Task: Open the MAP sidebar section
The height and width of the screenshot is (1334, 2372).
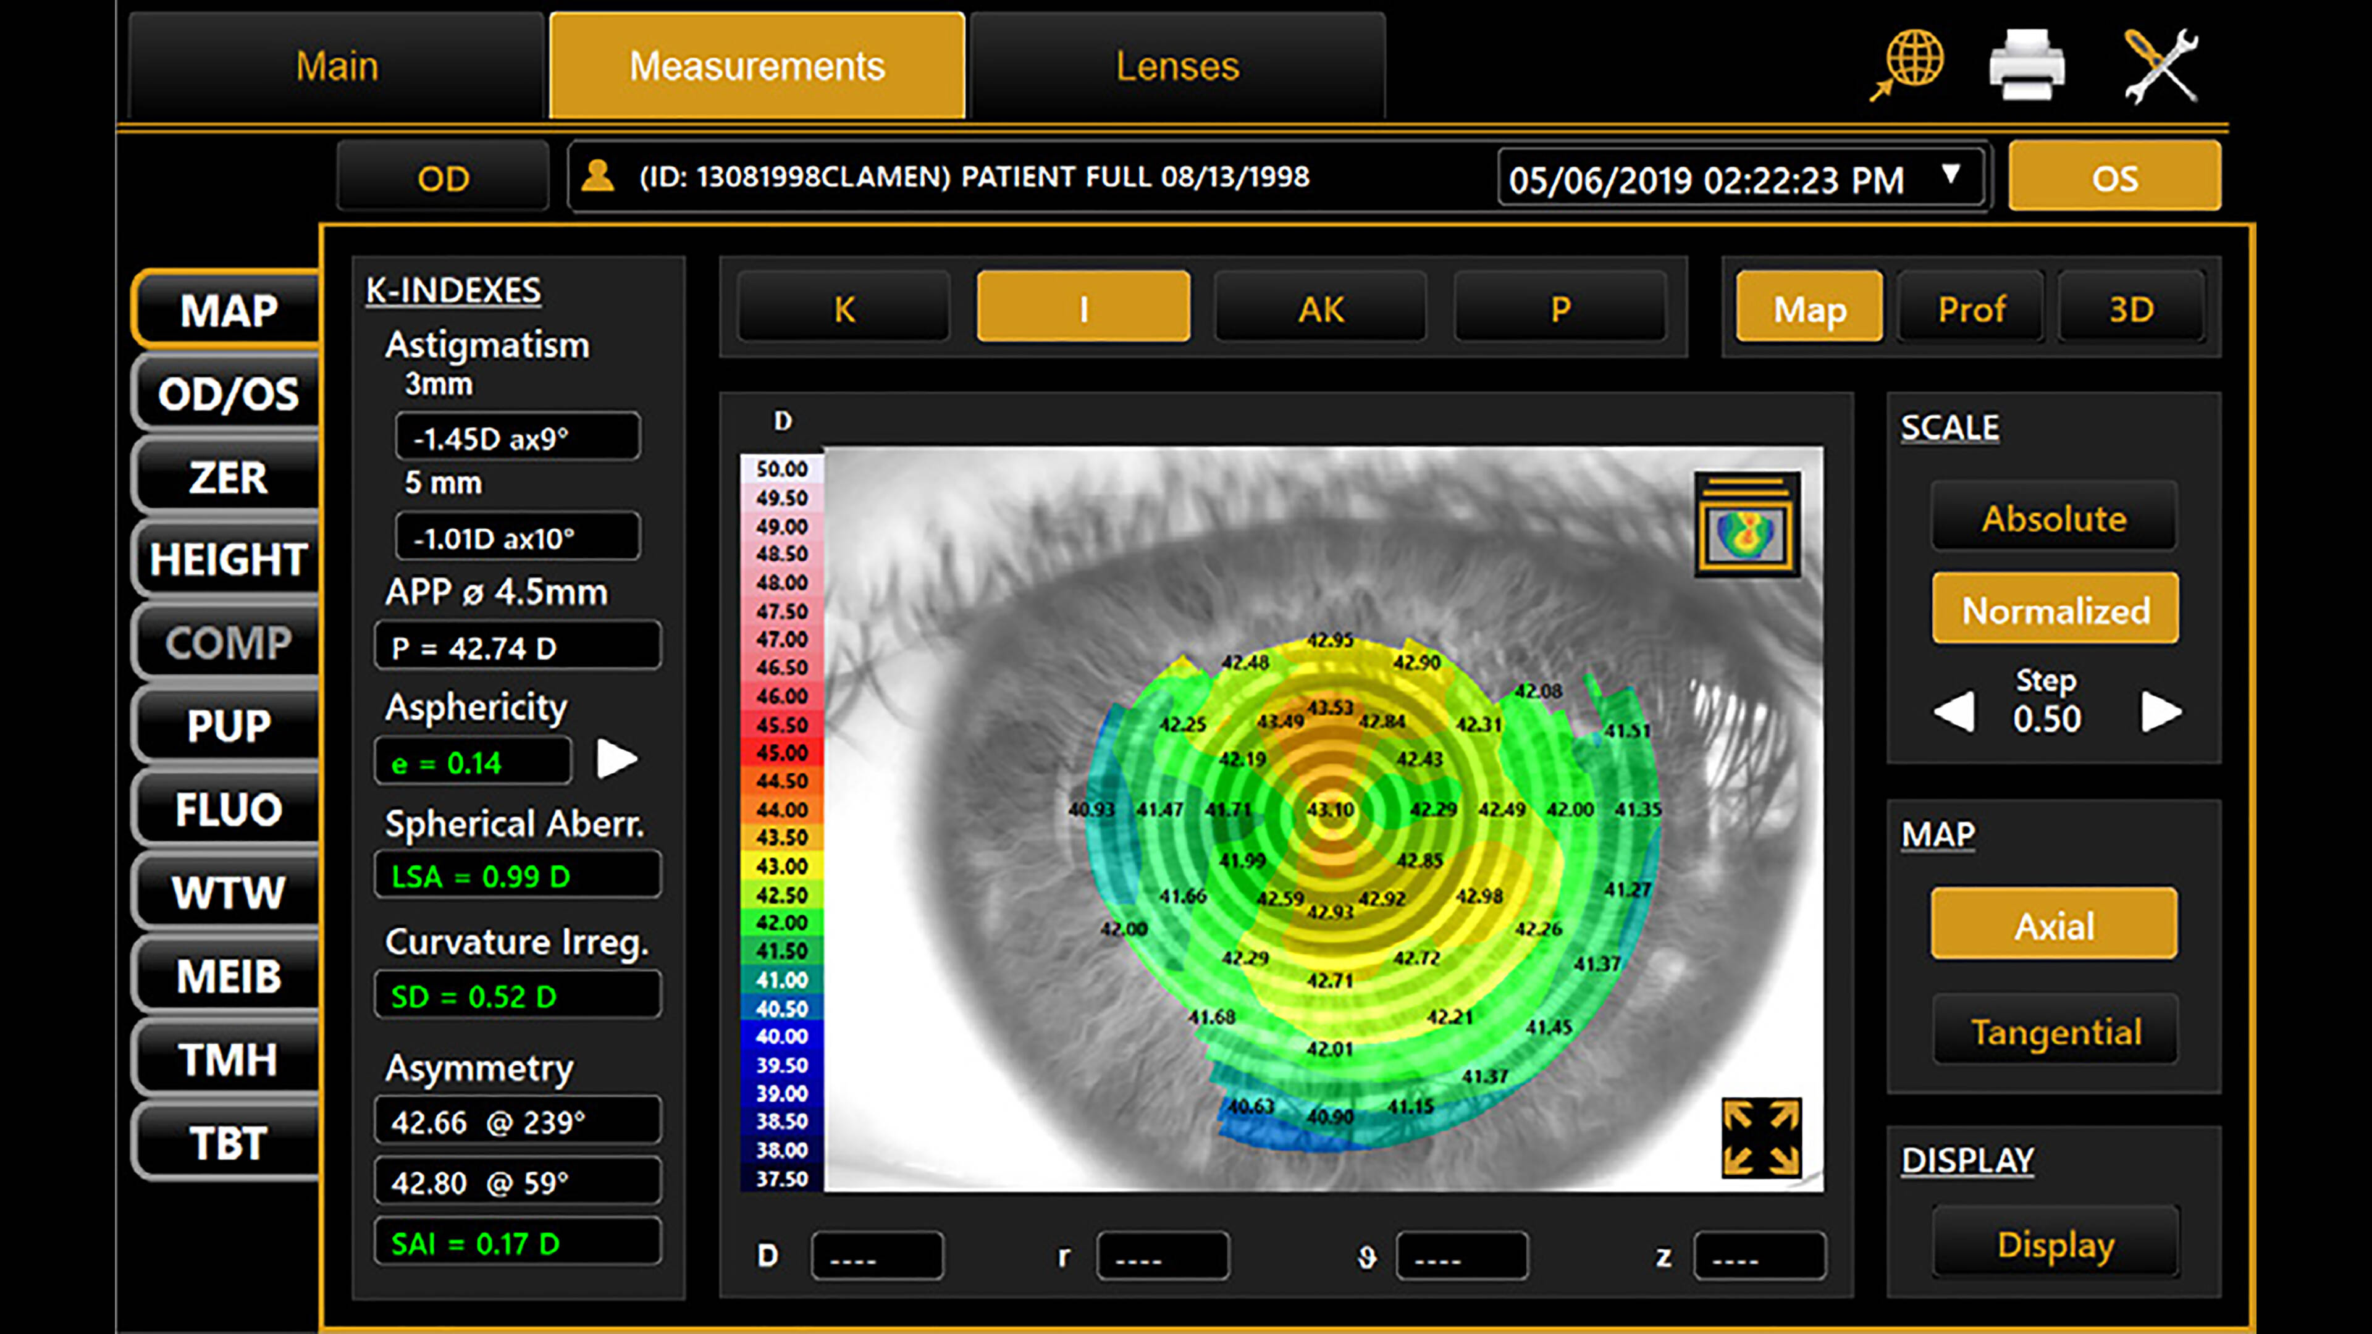Action: [227, 310]
